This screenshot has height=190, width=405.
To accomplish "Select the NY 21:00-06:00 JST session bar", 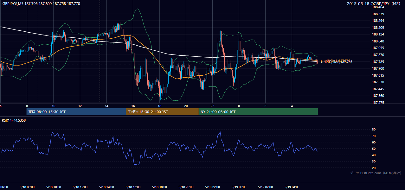I will [x=258, y=112].
